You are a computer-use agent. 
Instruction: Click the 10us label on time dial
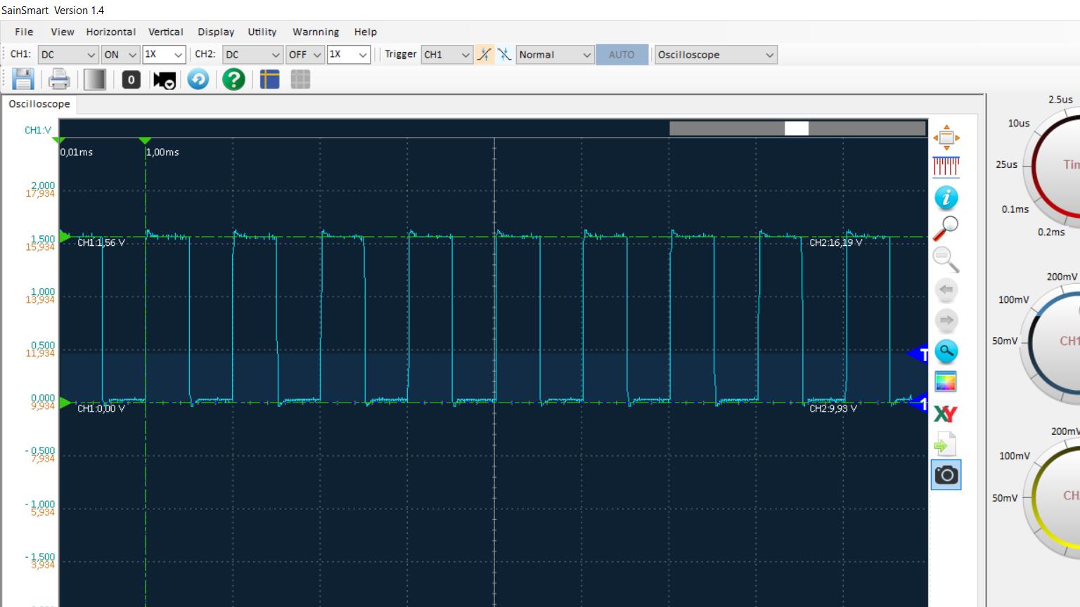point(1019,123)
